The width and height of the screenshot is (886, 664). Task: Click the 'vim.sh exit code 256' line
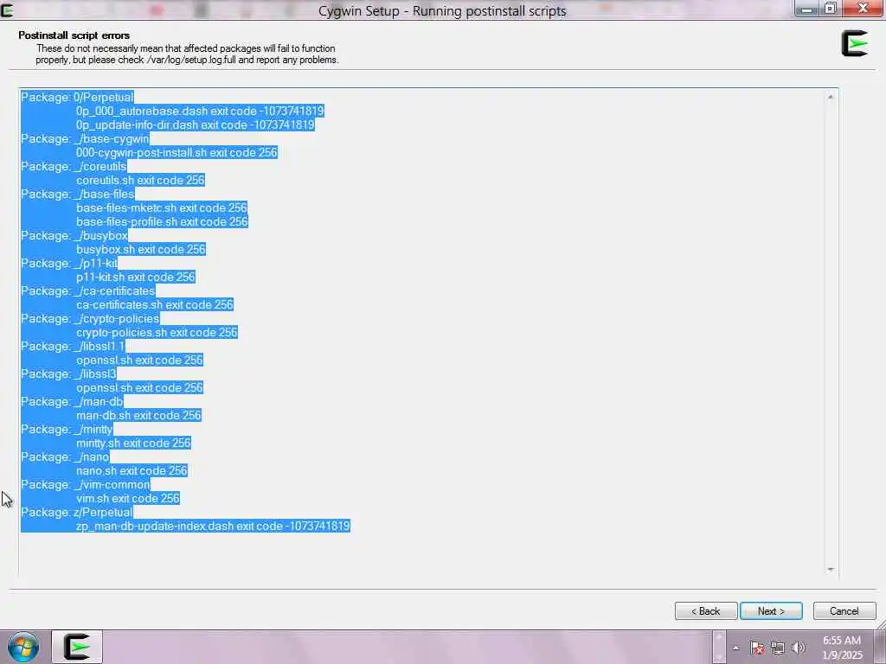[128, 498]
